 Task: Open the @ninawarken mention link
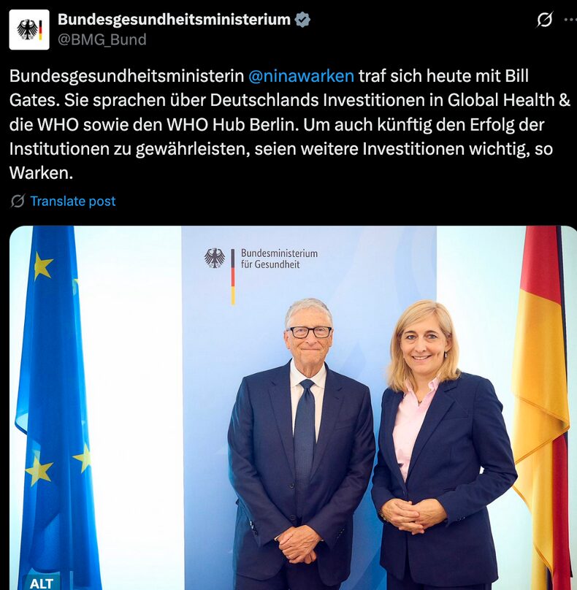(301, 76)
